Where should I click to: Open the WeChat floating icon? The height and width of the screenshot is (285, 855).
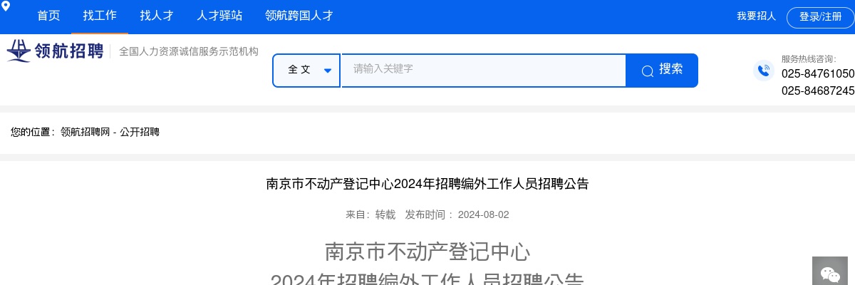(x=830, y=272)
